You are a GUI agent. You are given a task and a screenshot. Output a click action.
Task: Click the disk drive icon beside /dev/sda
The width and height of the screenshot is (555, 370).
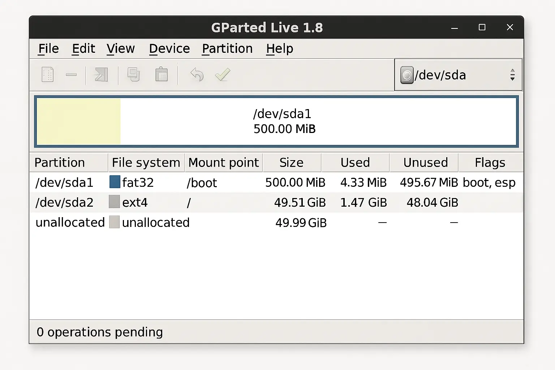(x=407, y=75)
